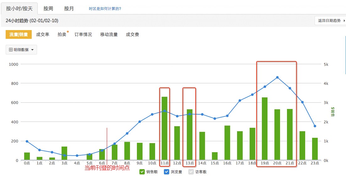The width and height of the screenshot is (346, 176).
Task: Open the 返回日期趋势 dropdown button
Action: (330, 21)
